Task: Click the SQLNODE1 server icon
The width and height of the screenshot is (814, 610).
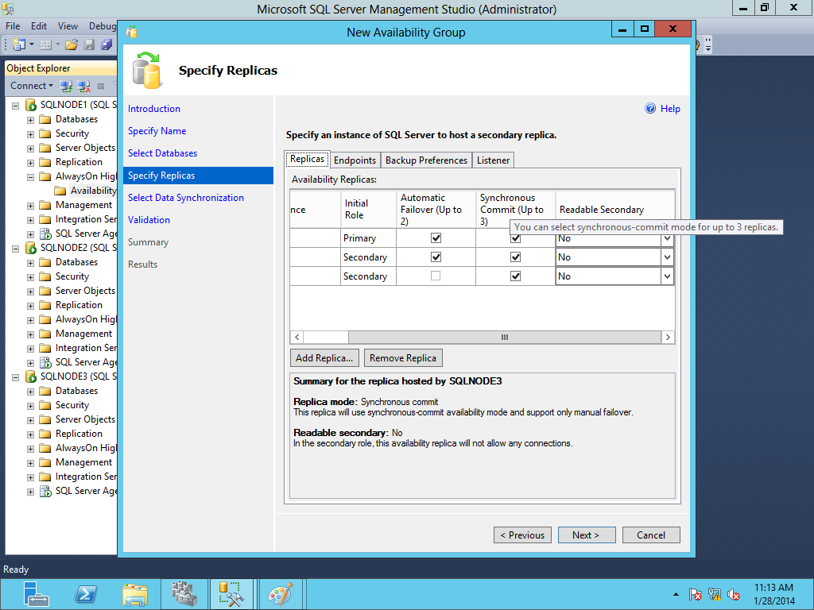Action: pyautogui.click(x=31, y=105)
